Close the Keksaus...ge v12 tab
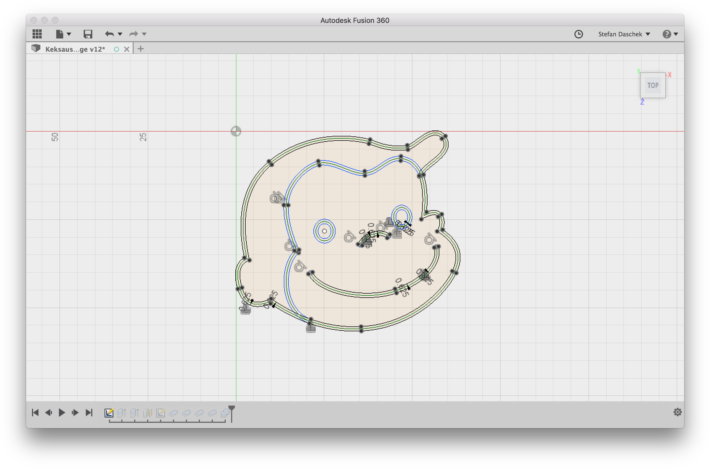The height and width of the screenshot is (468, 710). pyautogui.click(x=126, y=49)
